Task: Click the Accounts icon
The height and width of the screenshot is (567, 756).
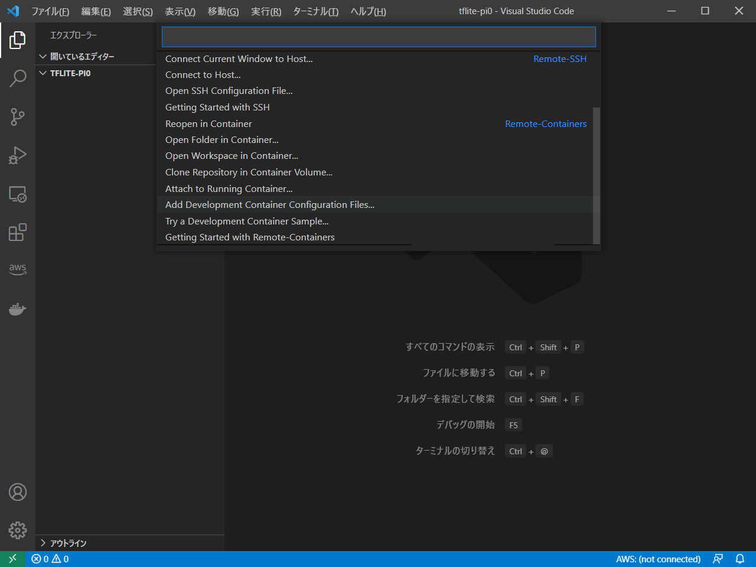Action: pyautogui.click(x=18, y=492)
